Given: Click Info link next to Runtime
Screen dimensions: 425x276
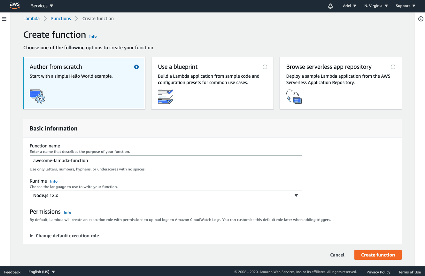Looking at the screenshot, I should click(54, 181).
